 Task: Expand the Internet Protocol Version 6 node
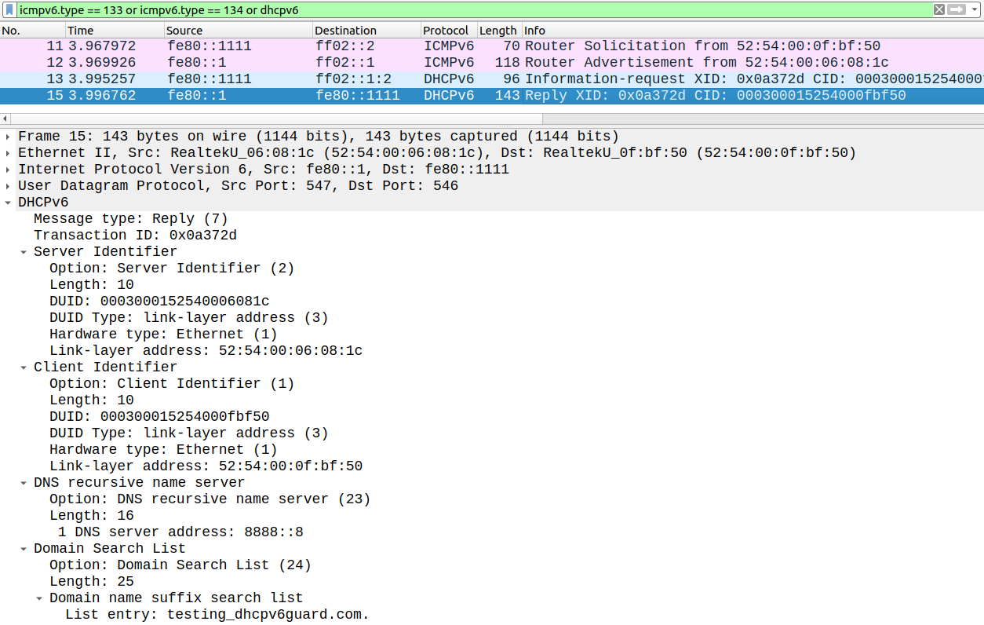point(8,170)
